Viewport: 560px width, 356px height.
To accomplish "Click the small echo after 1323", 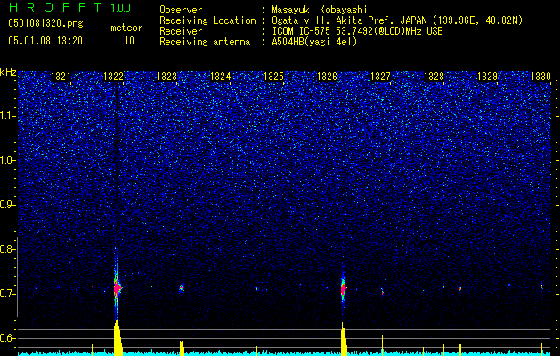I will pyautogui.click(x=182, y=287).
